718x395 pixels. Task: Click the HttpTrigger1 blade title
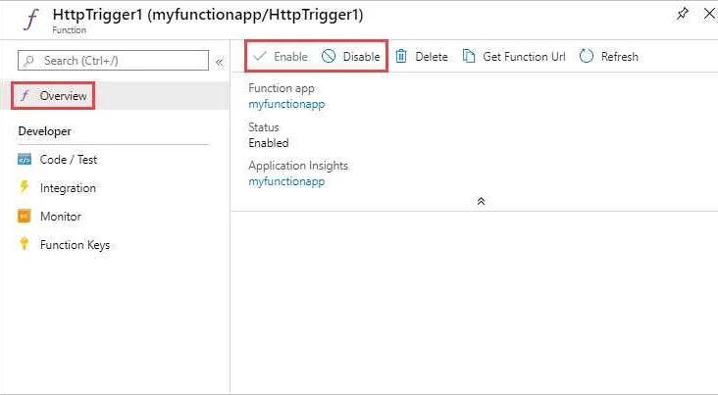click(208, 15)
